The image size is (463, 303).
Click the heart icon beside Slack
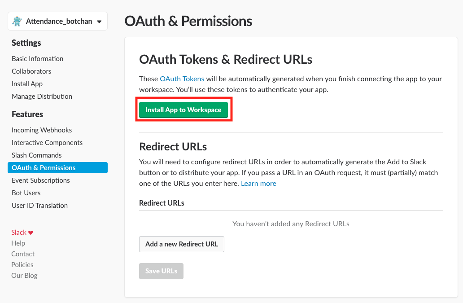point(31,233)
